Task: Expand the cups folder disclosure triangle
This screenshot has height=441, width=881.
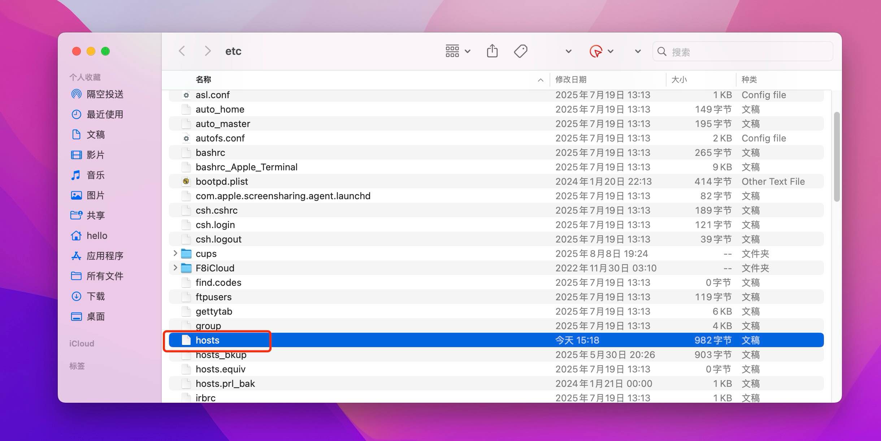Action: 175,253
